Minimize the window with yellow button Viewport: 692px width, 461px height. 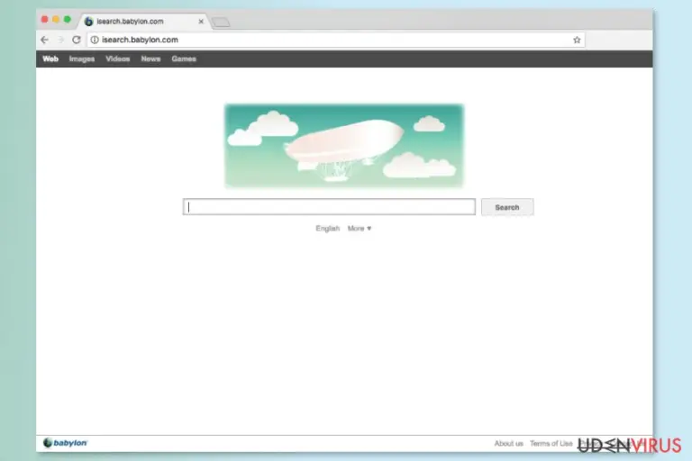56,20
